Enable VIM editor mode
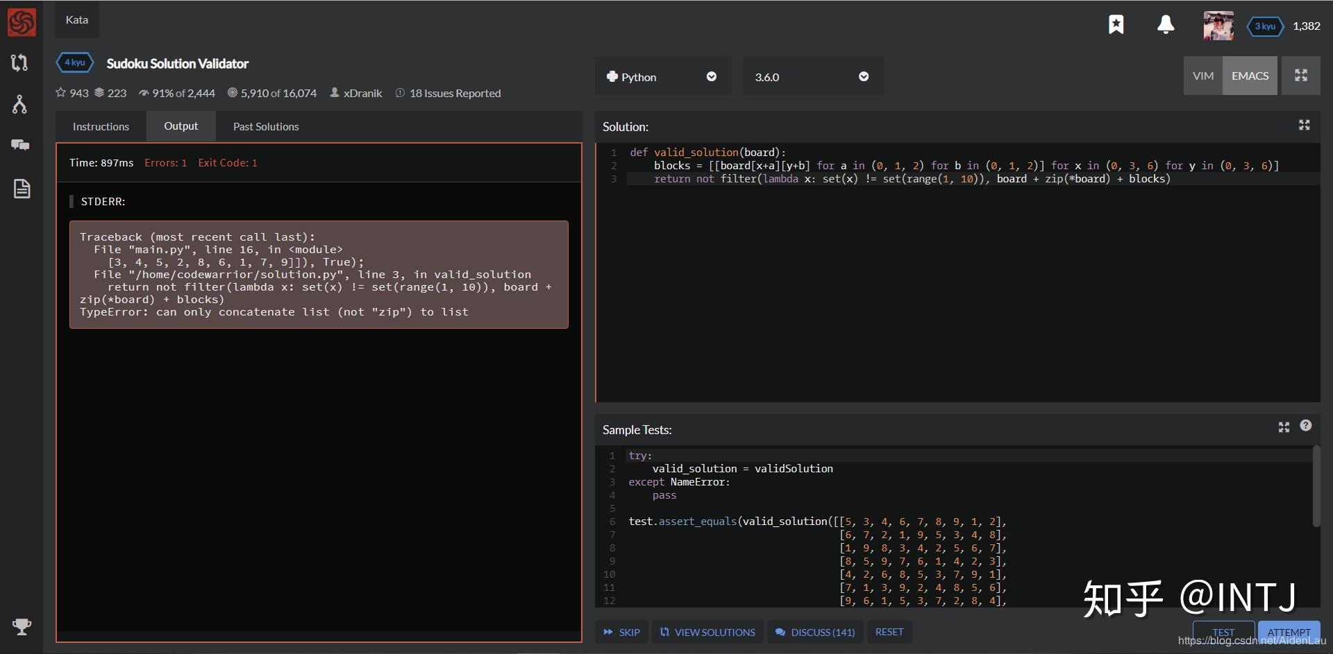Screen dimensions: 1333x654 tap(1203, 76)
